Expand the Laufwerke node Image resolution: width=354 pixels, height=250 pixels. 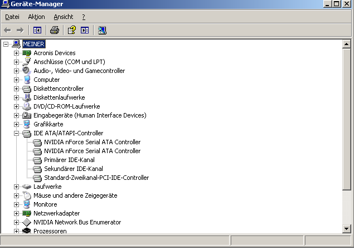pyautogui.click(x=16, y=187)
